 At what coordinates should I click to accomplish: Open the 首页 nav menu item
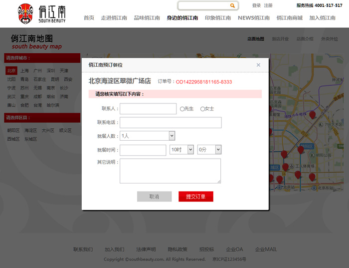click(x=89, y=18)
